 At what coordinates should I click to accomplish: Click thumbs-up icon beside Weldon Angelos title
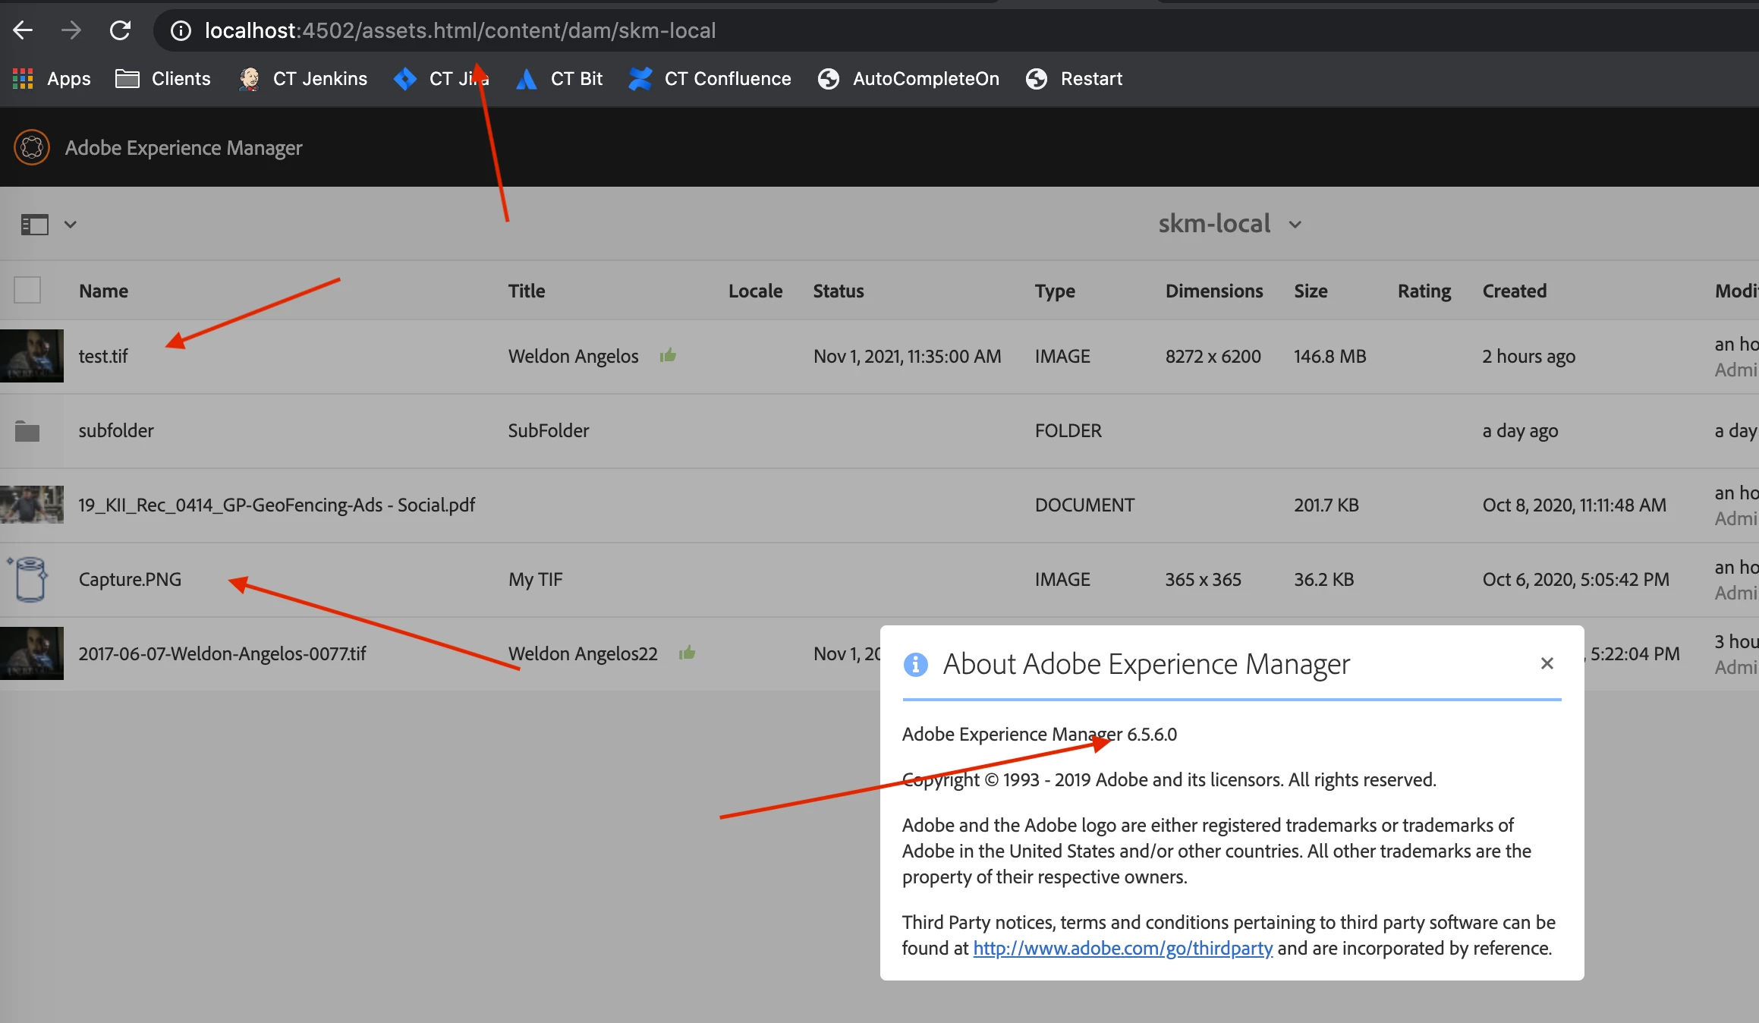point(668,355)
